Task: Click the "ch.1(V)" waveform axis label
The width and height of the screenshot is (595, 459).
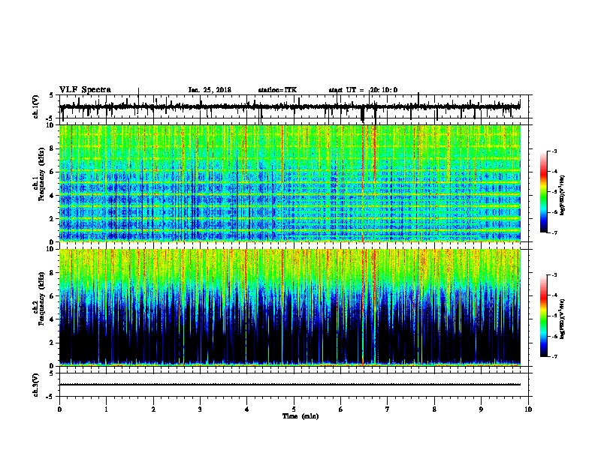Action: [36, 106]
